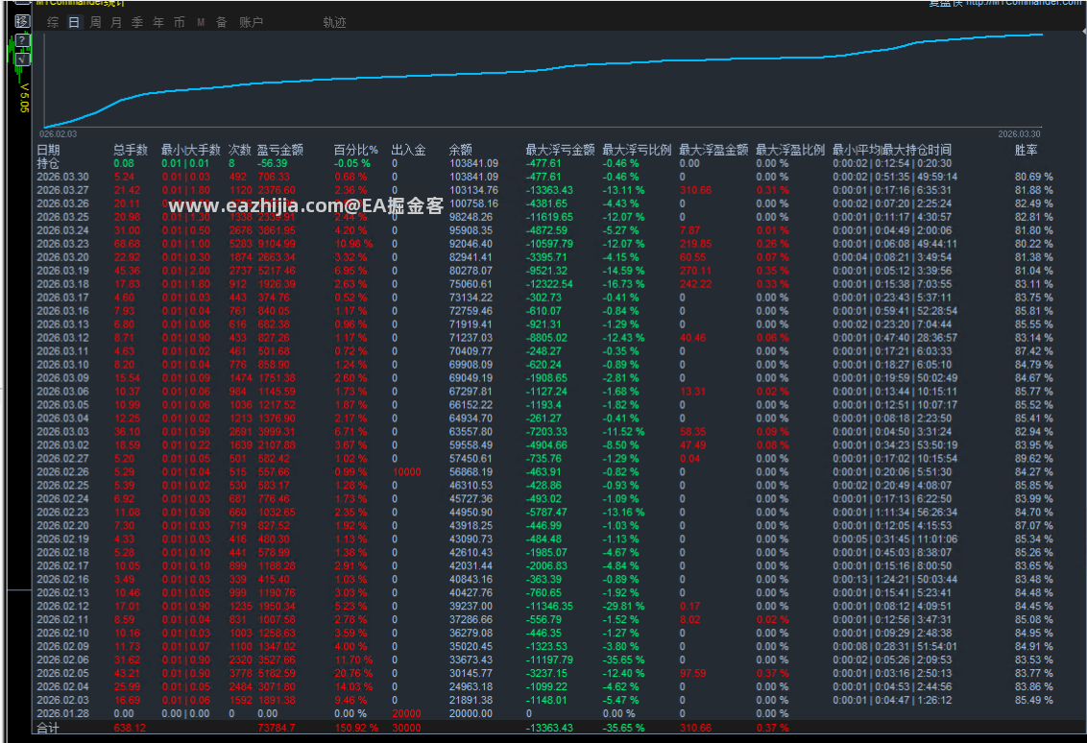This screenshot has width=1087, height=743.
Task: Click the 9104.99 profit cell
Action: pyautogui.click(x=277, y=244)
